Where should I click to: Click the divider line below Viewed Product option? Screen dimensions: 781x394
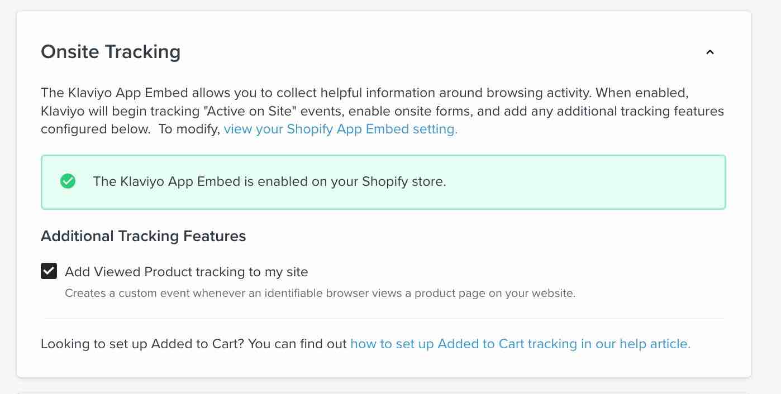click(383, 319)
